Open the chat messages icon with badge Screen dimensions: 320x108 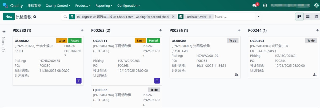[255, 6]
